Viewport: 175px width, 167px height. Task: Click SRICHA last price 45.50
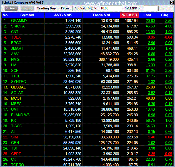click(150, 26)
